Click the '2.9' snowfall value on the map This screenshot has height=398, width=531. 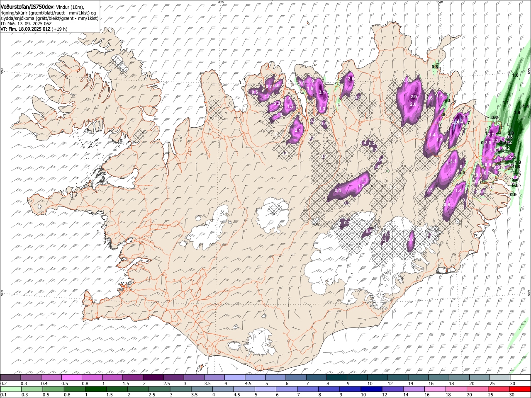pos(413,97)
